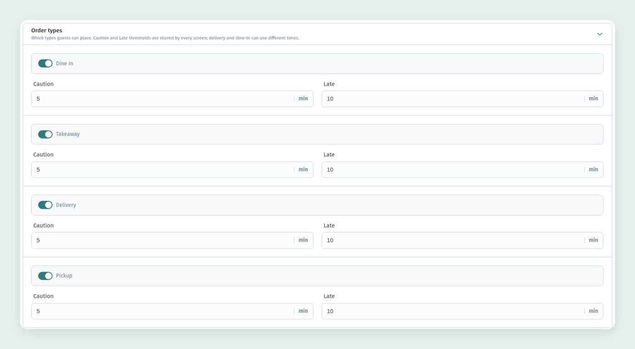
Task: Click the "min" unit in Takeaway Caution field
Action: (303, 169)
